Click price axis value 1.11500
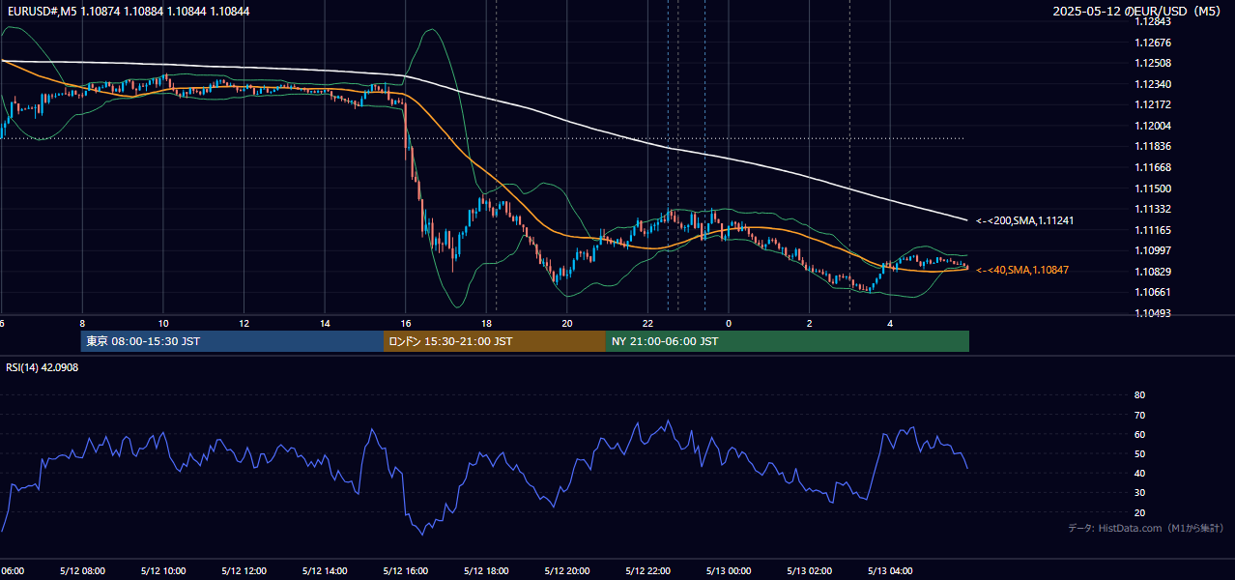The height and width of the screenshot is (580, 1235). point(1154,188)
